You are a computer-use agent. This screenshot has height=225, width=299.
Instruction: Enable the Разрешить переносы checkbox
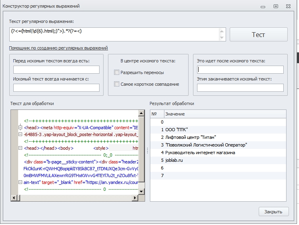pos(116,72)
